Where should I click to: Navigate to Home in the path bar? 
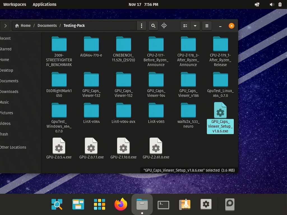pos(23,25)
